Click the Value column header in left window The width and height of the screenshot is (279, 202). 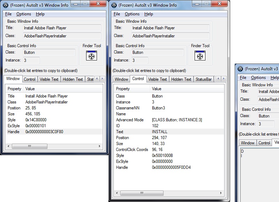(x=63, y=89)
